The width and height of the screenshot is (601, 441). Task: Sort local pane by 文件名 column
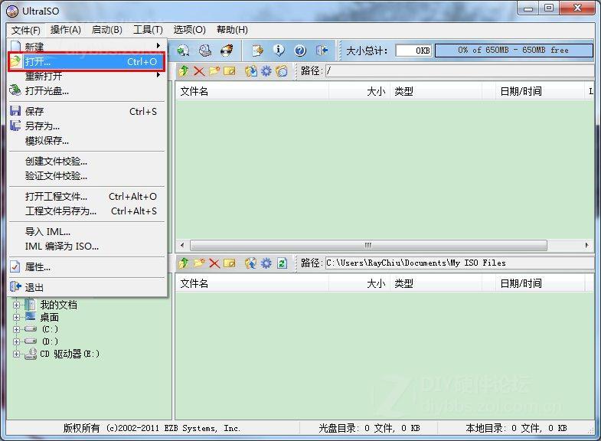pyautogui.click(x=252, y=283)
